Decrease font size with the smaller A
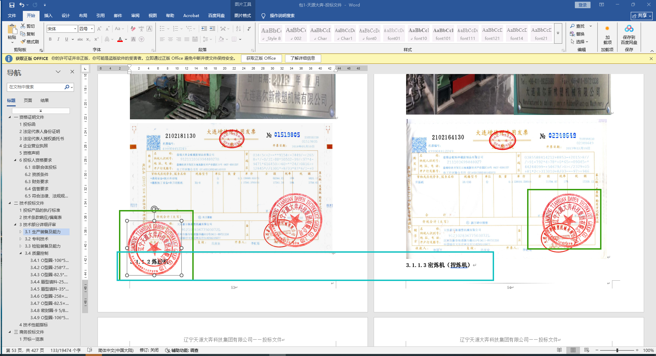Image resolution: width=656 pixels, height=356 pixels. pos(107,29)
